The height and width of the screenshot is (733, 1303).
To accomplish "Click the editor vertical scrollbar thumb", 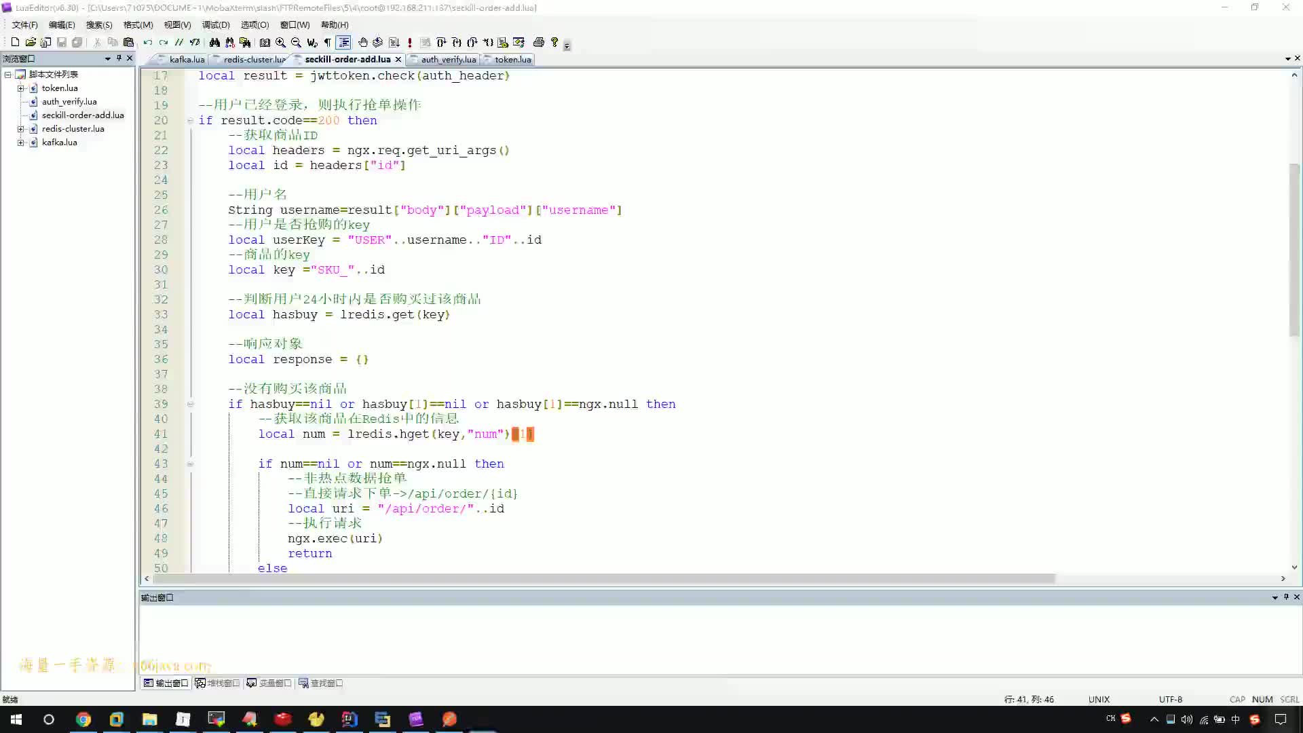I will tap(1294, 250).
